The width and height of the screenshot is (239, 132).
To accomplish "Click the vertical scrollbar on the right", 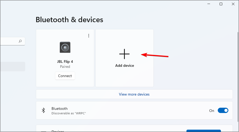I will [237, 66].
